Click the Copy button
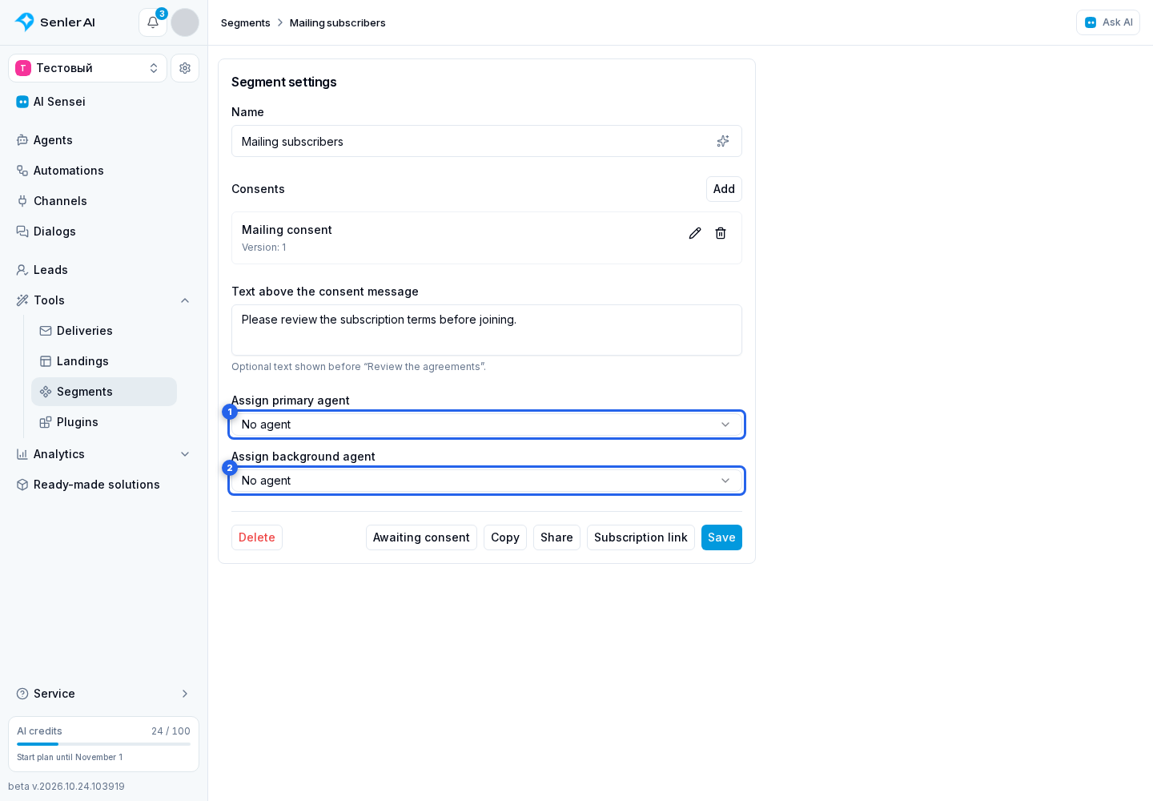This screenshot has height=801, width=1153. click(x=505, y=537)
